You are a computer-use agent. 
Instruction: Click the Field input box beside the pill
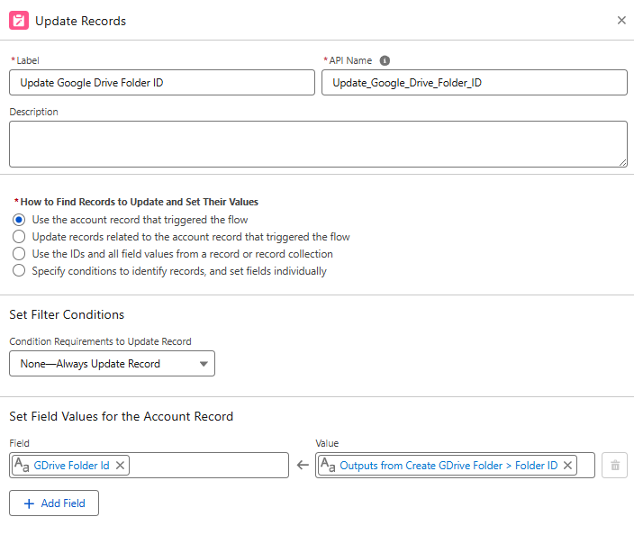coord(208,466)
